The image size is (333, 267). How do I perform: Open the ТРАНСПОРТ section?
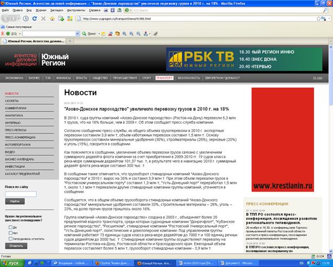point(164,78)
